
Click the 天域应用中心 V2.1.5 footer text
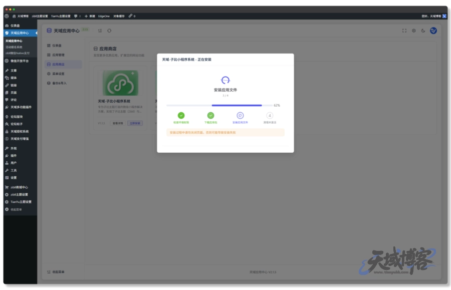point(263,272)
